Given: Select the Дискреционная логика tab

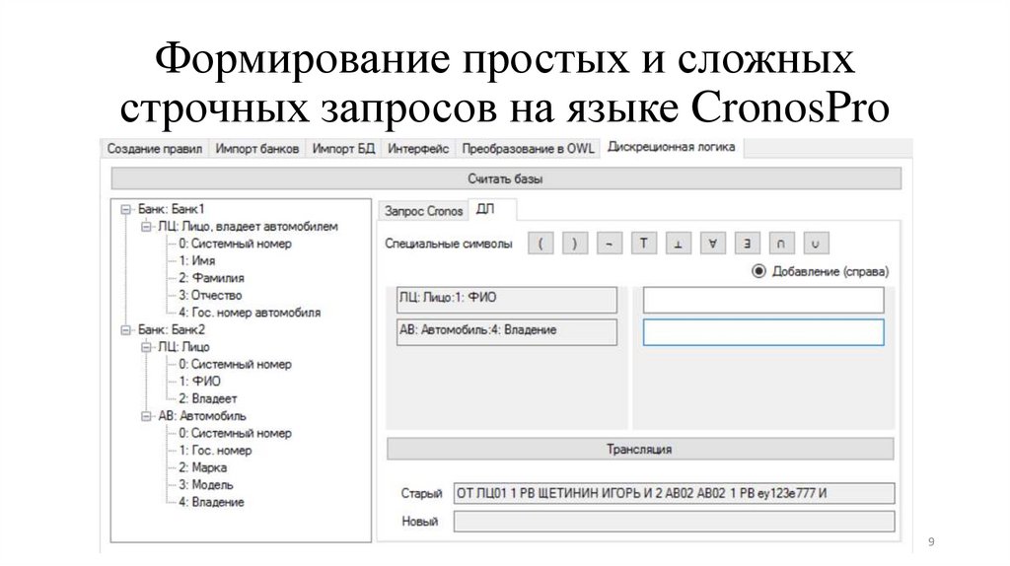Looking at the screenshot, I should [671, 148].
